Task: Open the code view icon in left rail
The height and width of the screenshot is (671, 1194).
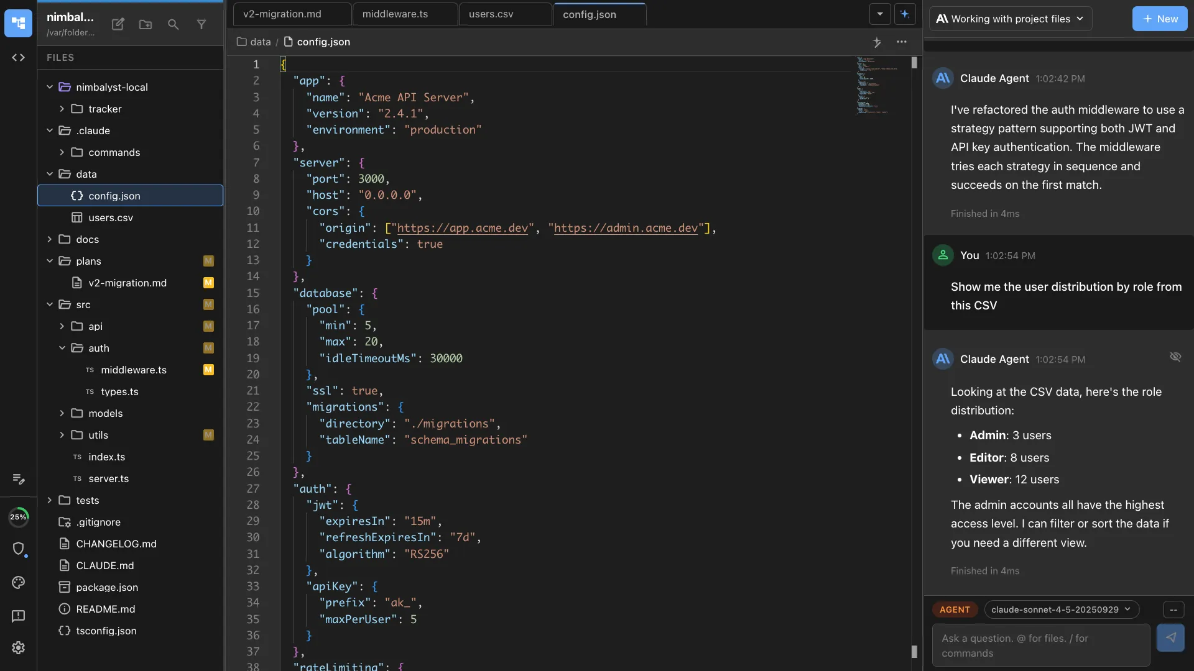Action: click(18, 58)
